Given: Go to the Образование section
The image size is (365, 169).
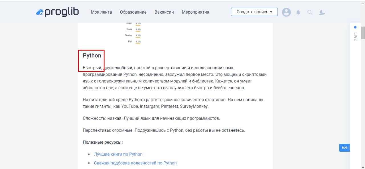Looking at the screenshot, I should [x=133, y=12].
